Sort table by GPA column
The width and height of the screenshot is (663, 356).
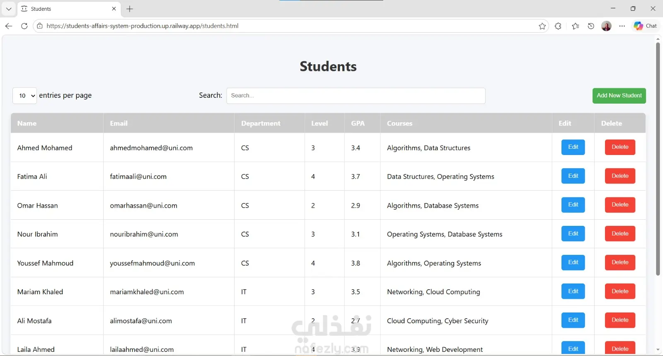coord(362,123)
